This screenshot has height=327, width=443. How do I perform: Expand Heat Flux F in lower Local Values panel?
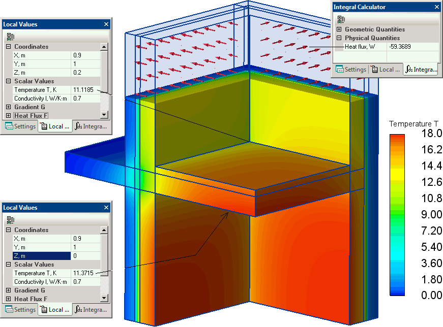[x=8, y=299]
